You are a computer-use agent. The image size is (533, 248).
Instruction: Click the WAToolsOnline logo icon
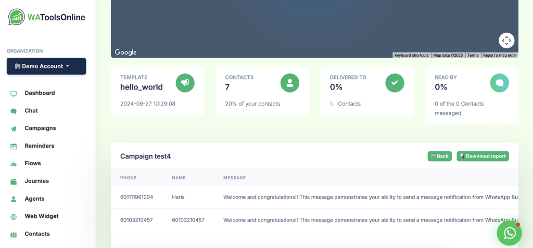coord(16,17)
